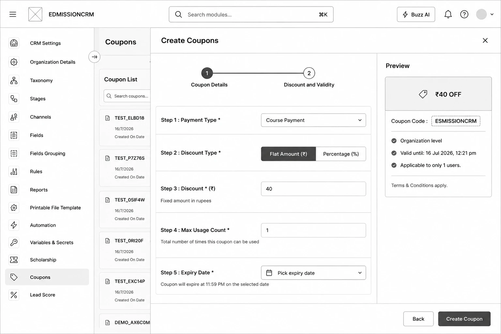Close the Create Coupons panel
501x334 pixels.
click(x=485, y=40)
